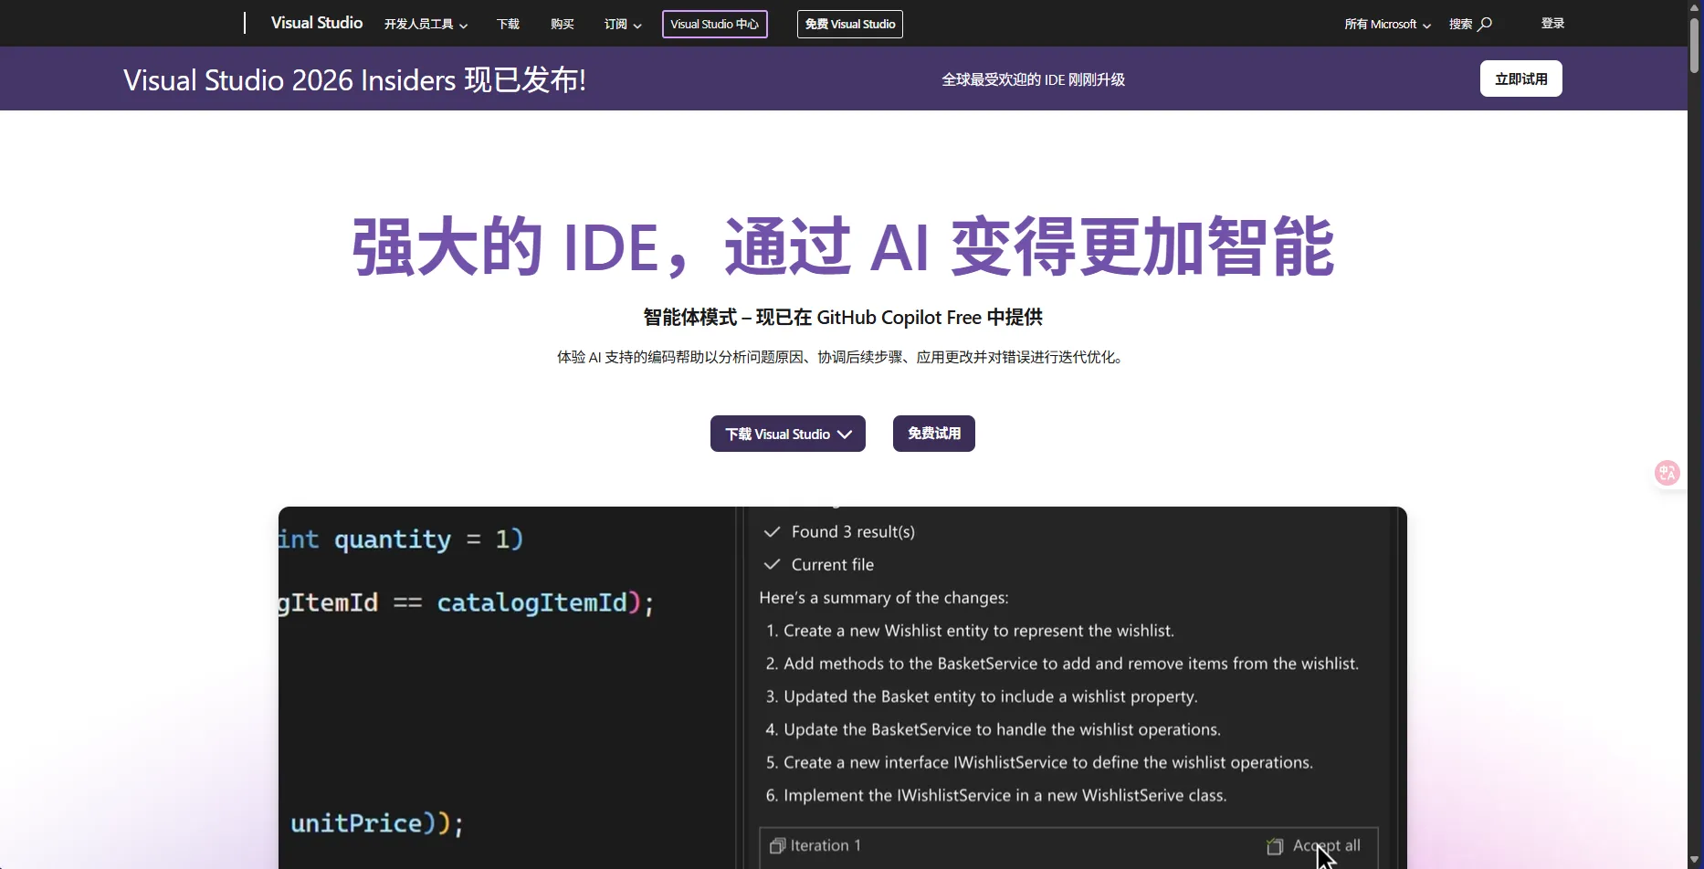Click the page vertical scrollbar thumb
Viewport: 1704px width, 869px height.
pyautogui.click(x=1695, y=46)
